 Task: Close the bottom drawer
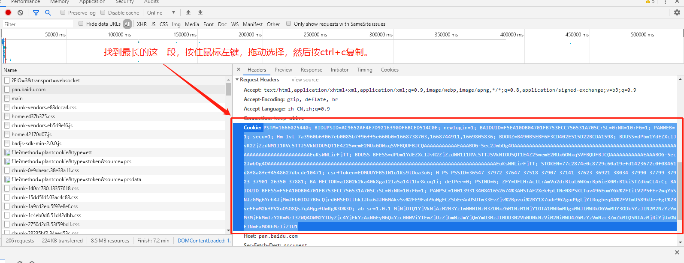tap(677, 252)
